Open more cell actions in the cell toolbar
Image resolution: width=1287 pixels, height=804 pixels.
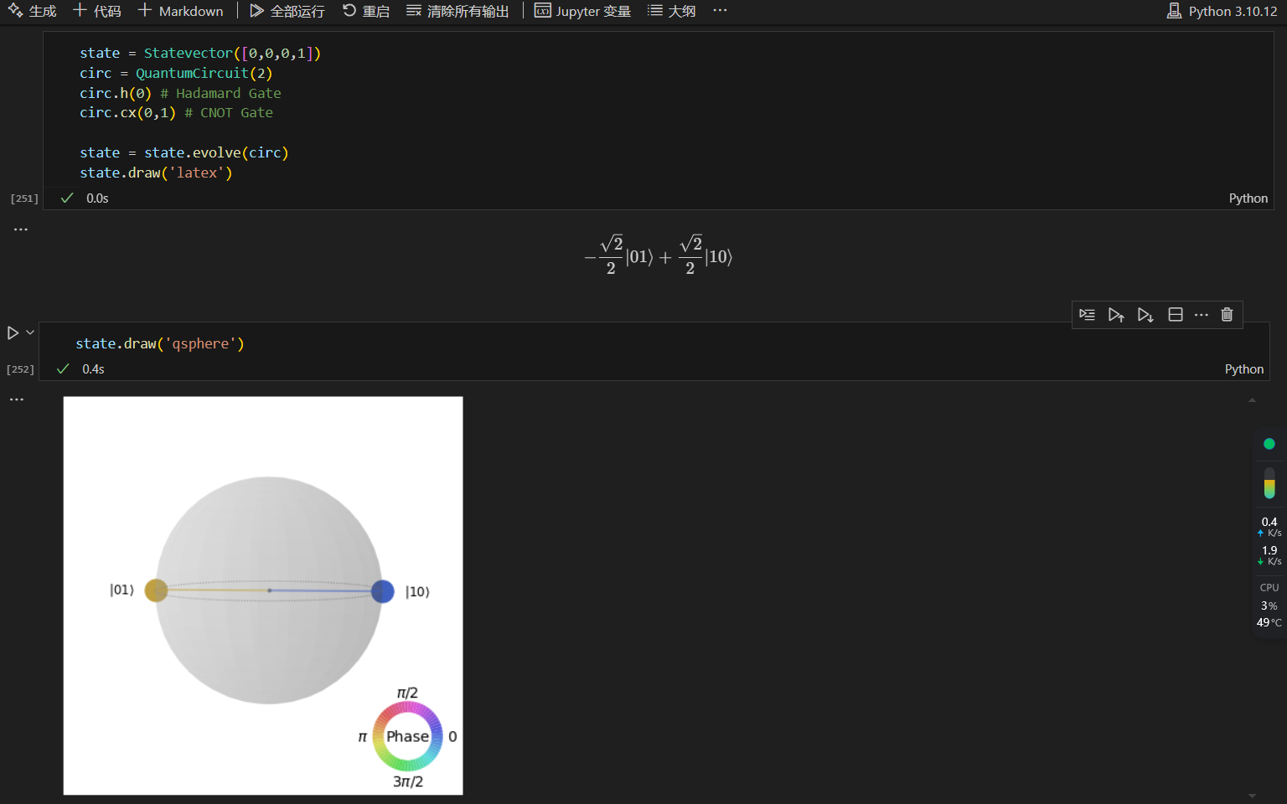click(1202, 315)
